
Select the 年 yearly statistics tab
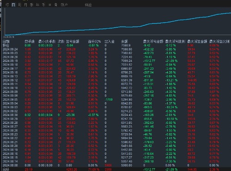[37, 5]
